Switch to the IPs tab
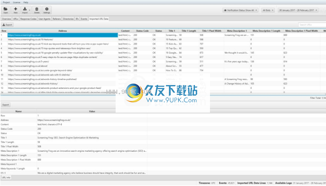 [x=77, y=19]
